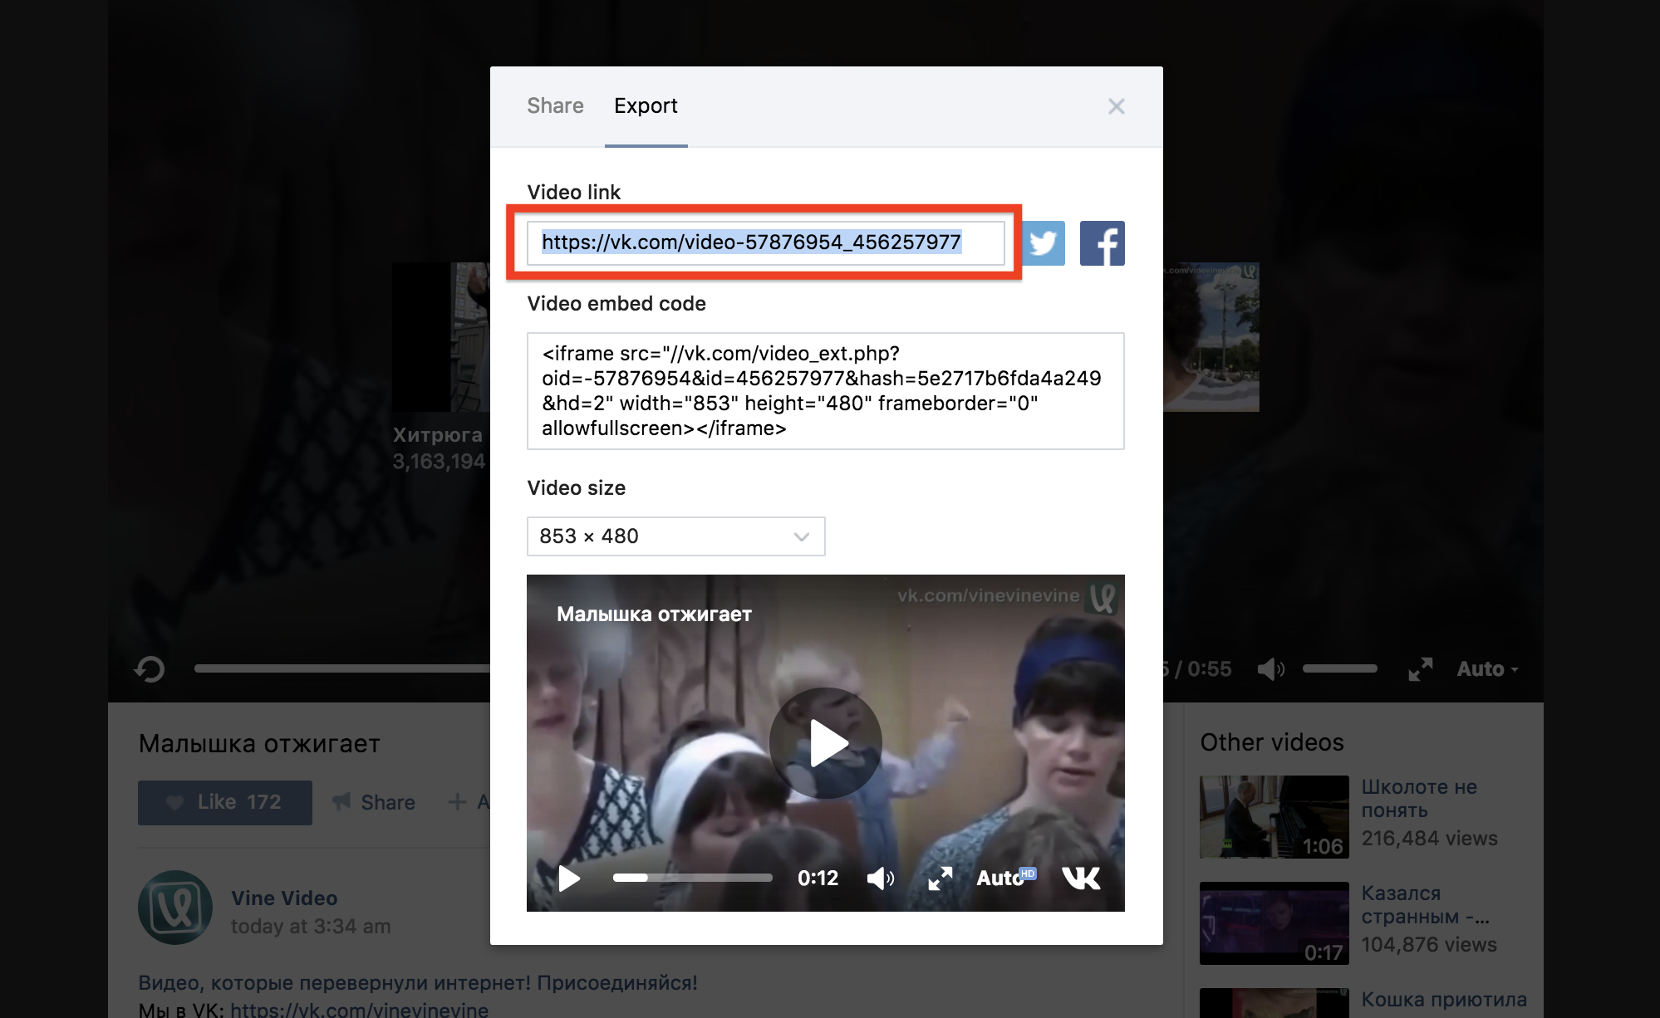Open the Школоте не понять video thumbnail

coord(1274,817)
